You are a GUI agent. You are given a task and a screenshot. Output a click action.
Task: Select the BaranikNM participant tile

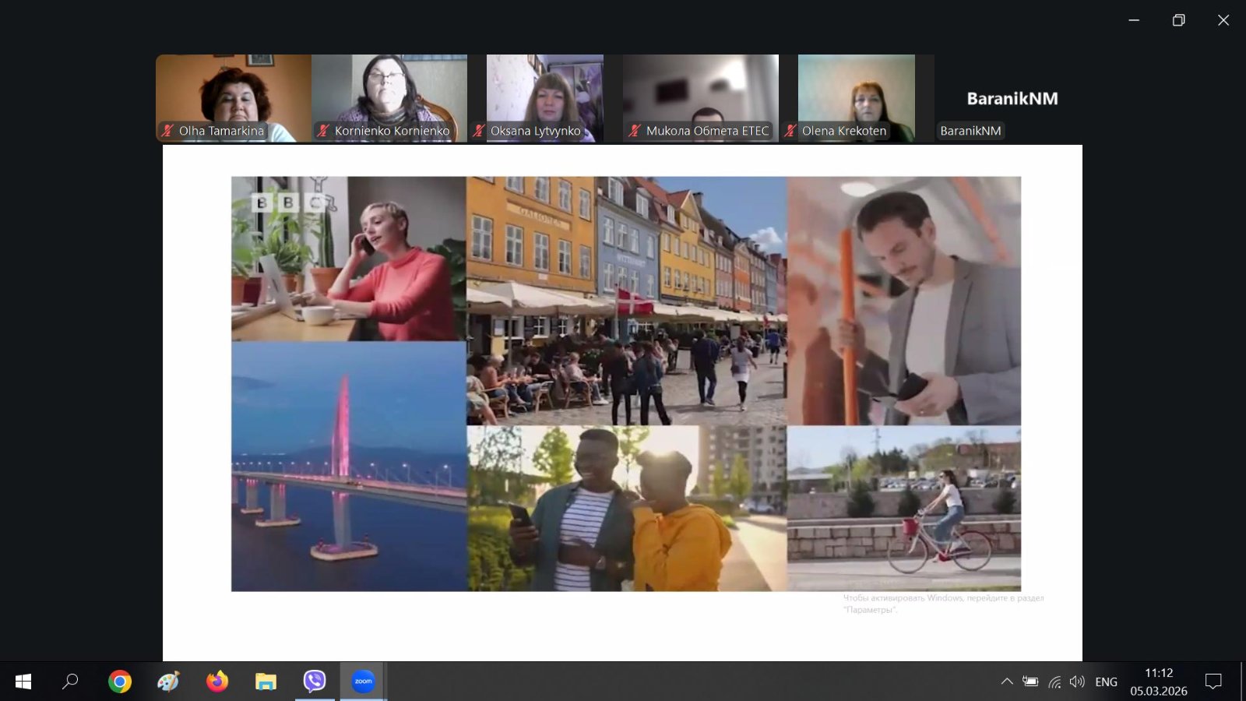(1012, 99)
